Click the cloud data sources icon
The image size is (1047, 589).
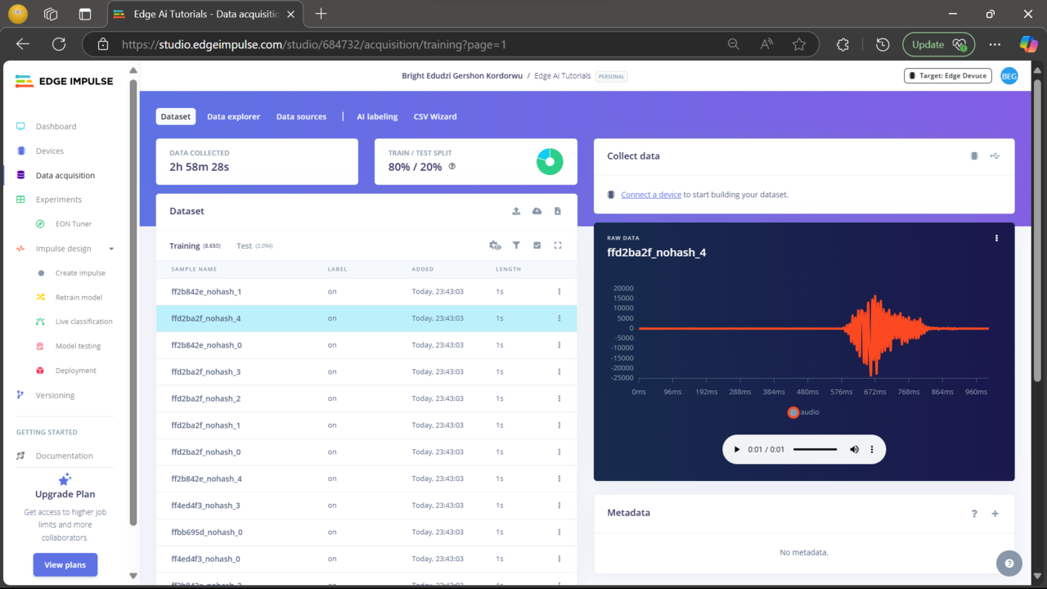point(537,211)
